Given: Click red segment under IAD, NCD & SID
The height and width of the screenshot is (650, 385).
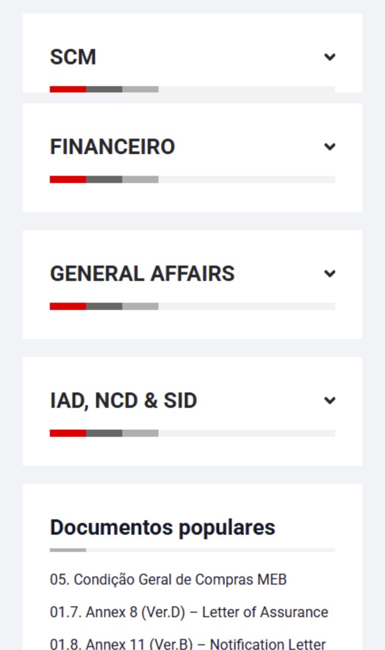Looking at the screenshot, I should pos(68,433).
